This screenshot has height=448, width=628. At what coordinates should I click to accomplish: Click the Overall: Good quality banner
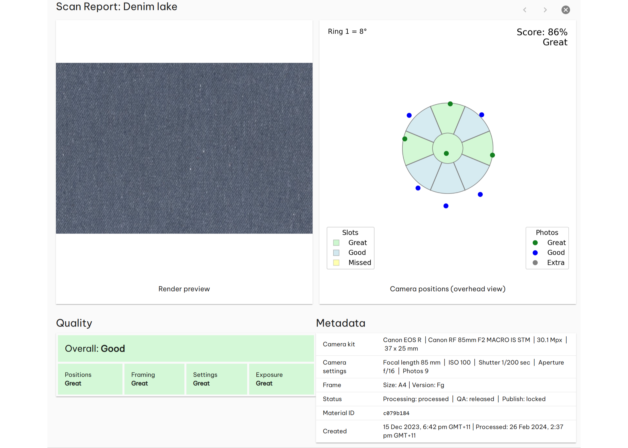tap(186, 348)
